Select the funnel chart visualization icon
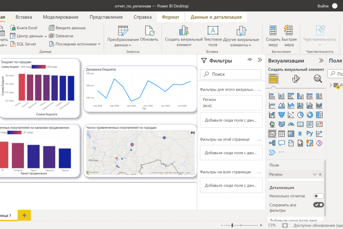The width and height of the screenshot is (343, 229). [282, 115]
